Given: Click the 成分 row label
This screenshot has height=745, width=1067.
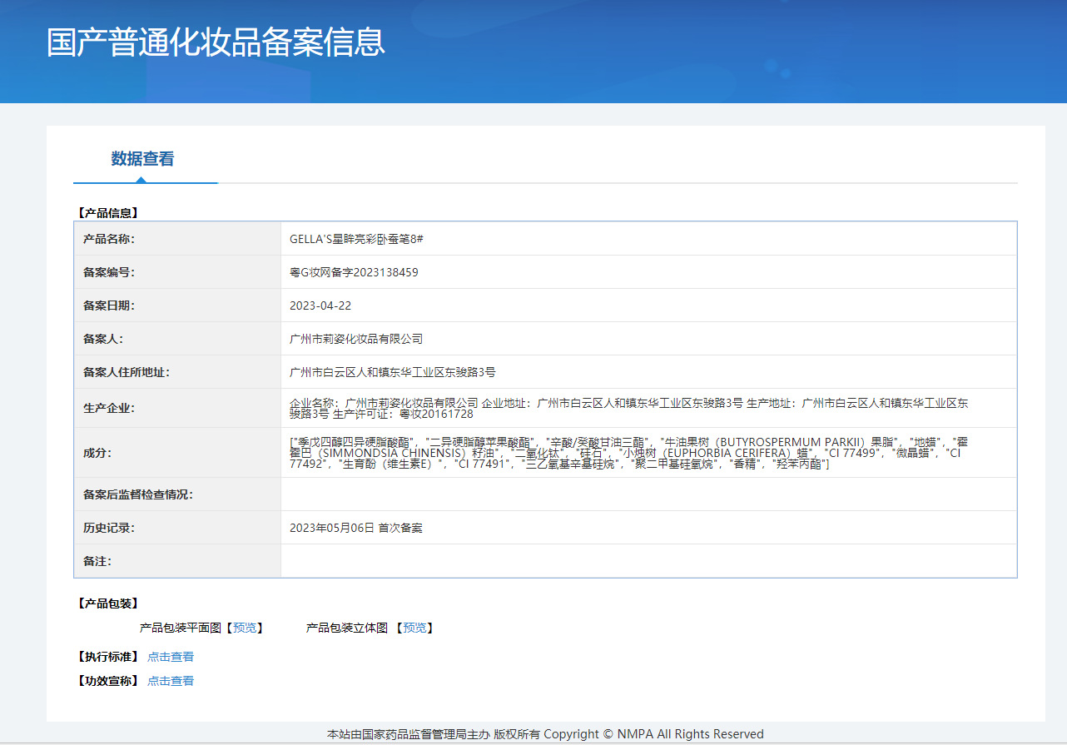Looking at the screenshot, I should pyautogui.click(x=97, y=453).
